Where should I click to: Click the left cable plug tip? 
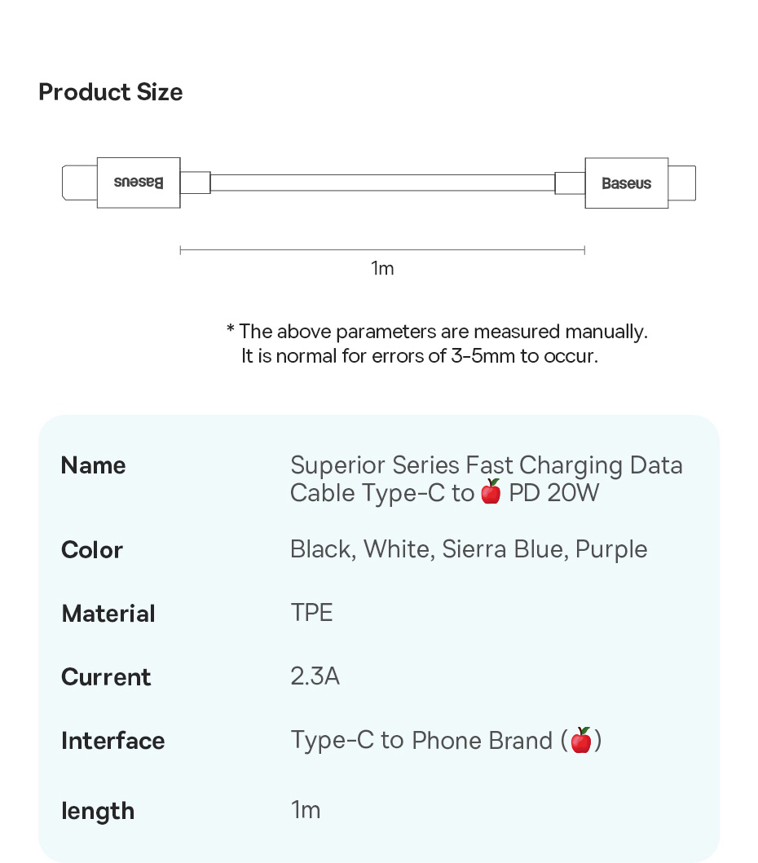coord(80,183)
